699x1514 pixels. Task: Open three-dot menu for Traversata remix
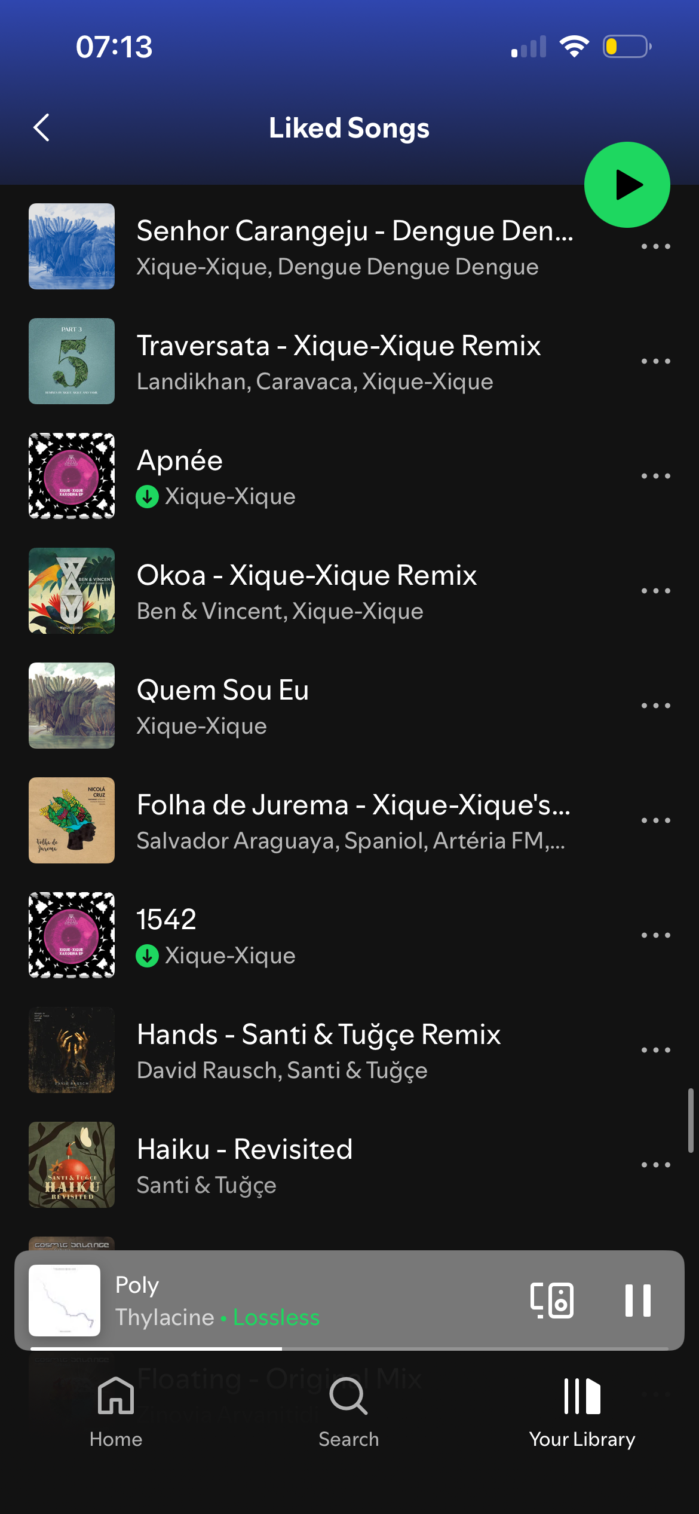click(655, 361)
